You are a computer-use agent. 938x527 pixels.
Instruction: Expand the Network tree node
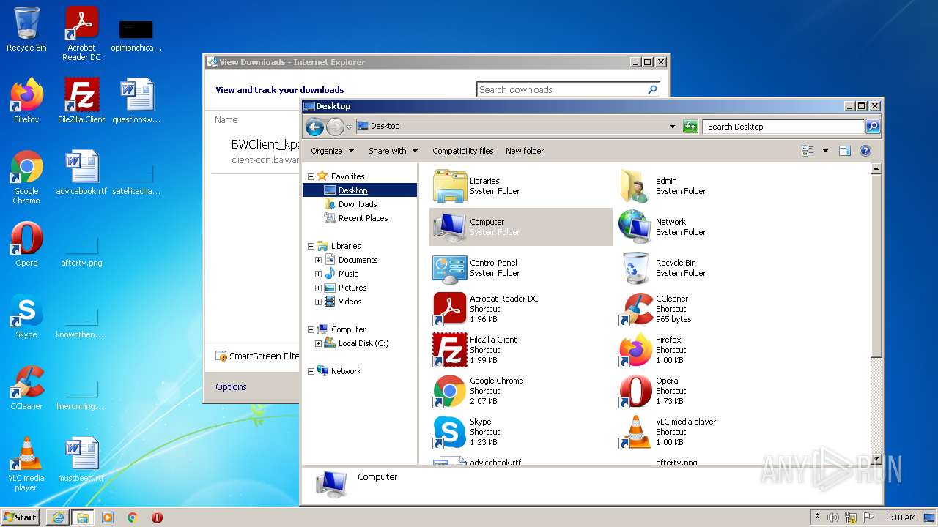311,371
